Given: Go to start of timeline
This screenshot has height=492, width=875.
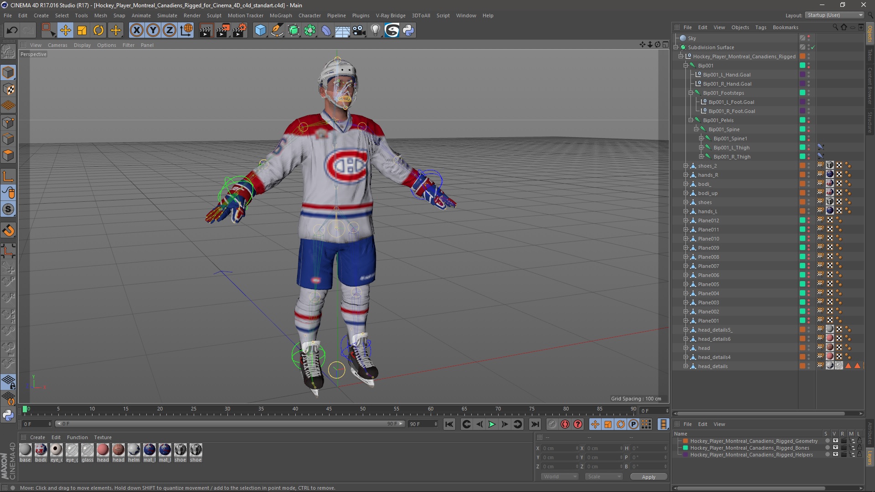Looking at the screenshot, I should tap(449, 424).
